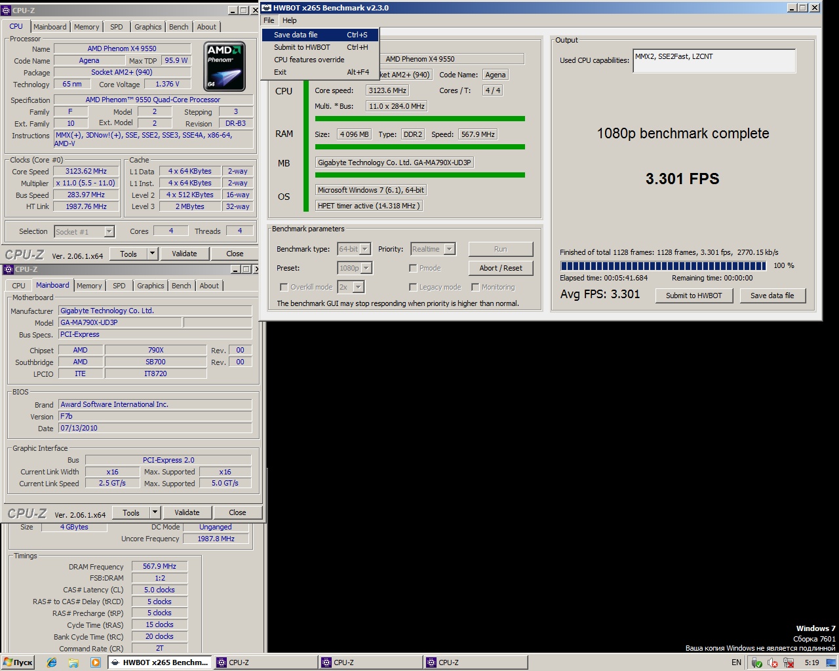Switch to CPU tab in second CPU-Z window
The height and width of the screenshot is (671, 839).
[x=18, y=286]
